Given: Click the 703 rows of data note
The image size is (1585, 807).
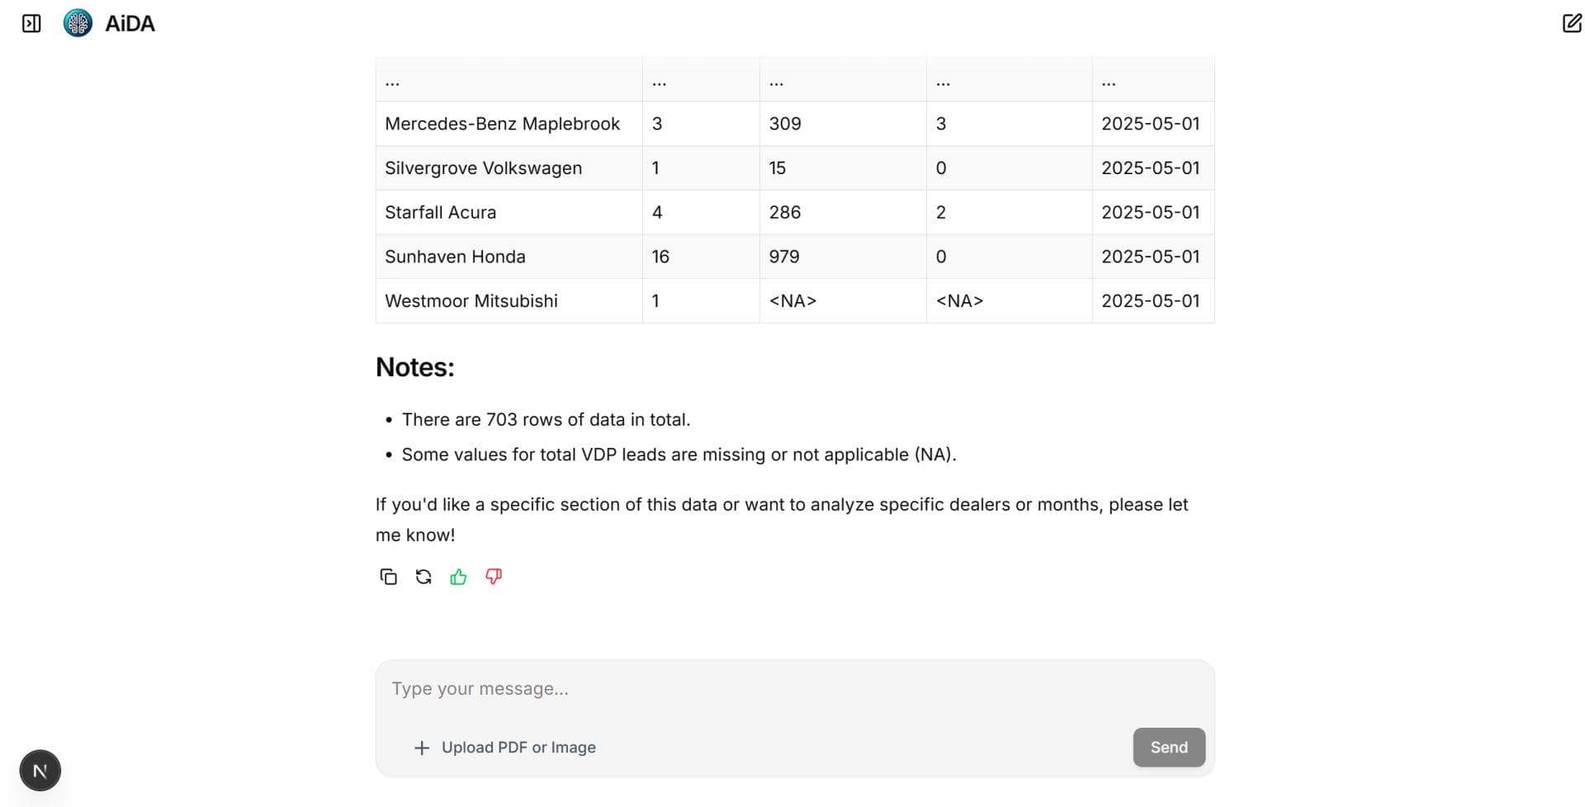Looking at the screenshot, I should click(x=546, y=420).
